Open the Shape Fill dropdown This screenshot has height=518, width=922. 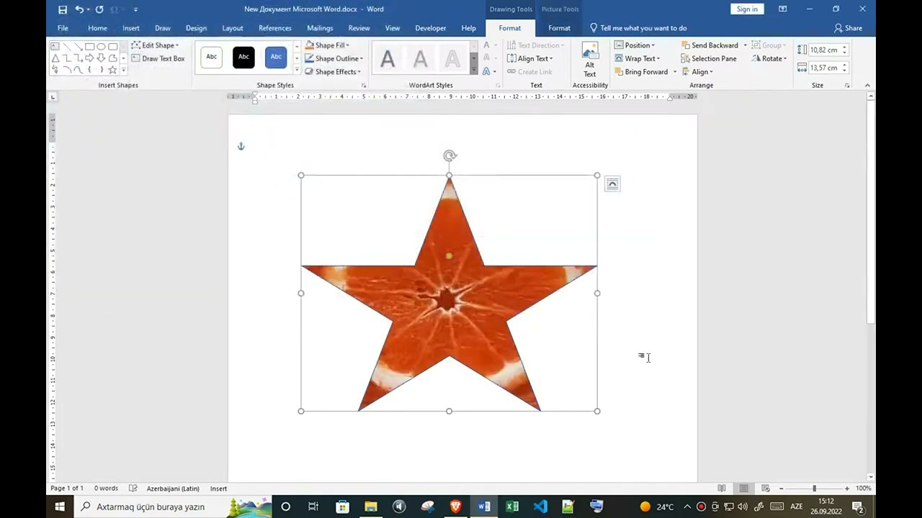327,45
